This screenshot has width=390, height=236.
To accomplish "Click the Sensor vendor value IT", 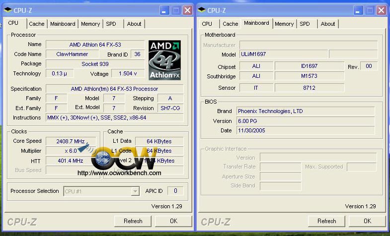I will 256,88.
